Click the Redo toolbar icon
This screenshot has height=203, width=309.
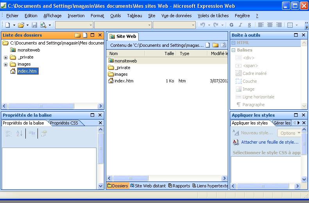click(216, 25)
